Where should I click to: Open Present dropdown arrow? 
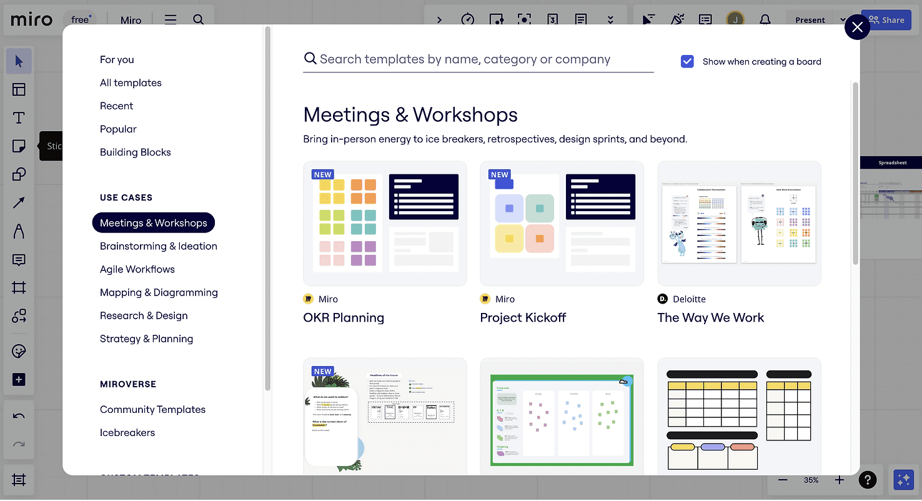pyautogui.click(x=843, y=20)
